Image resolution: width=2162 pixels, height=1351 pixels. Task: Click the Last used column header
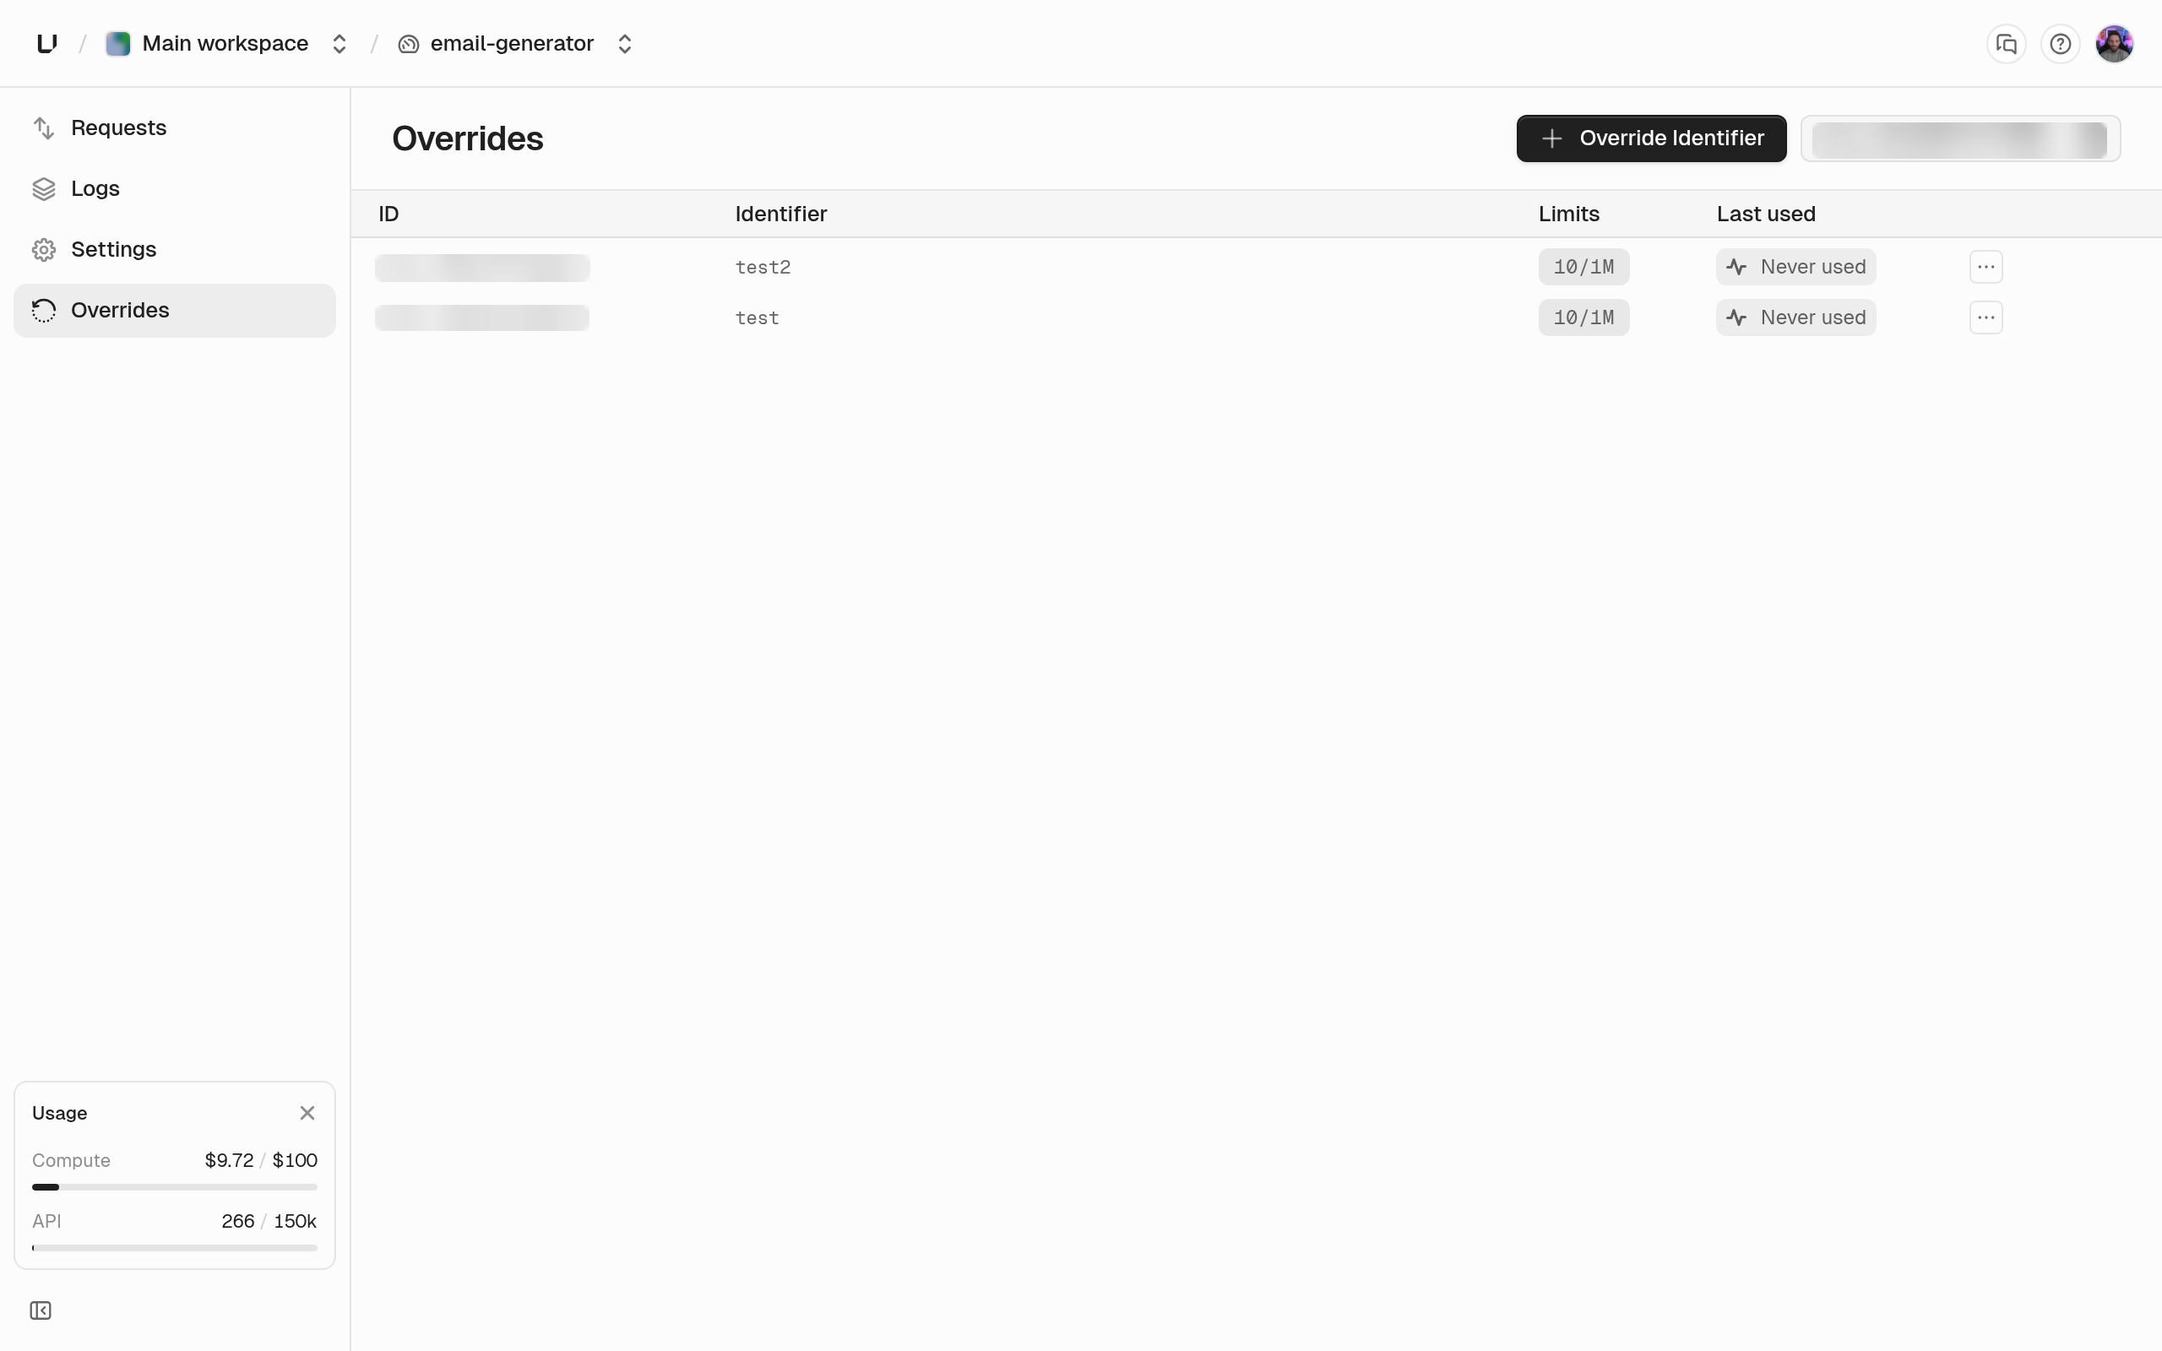(1765, 214)
